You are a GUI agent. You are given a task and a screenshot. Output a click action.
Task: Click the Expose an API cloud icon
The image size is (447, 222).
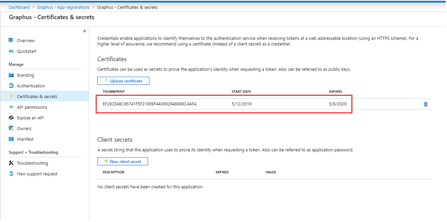point(11,118)
